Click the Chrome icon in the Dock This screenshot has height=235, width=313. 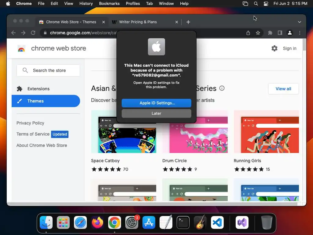(x=115, y=222)
